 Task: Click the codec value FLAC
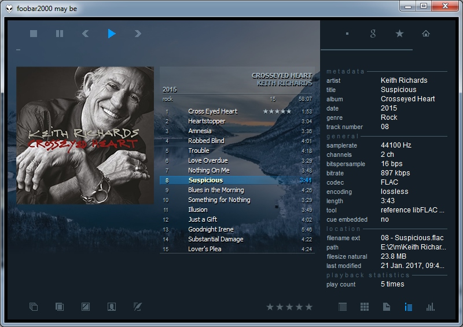click(x=389, y=182)
